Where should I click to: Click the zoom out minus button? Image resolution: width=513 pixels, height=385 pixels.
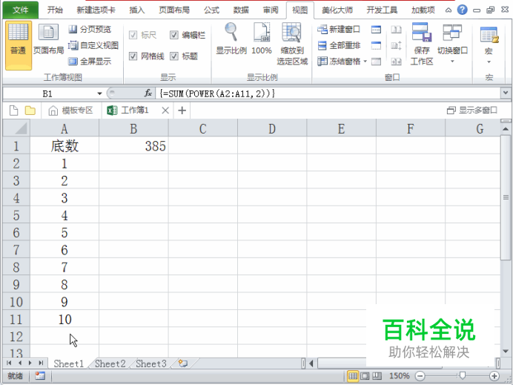420,376
